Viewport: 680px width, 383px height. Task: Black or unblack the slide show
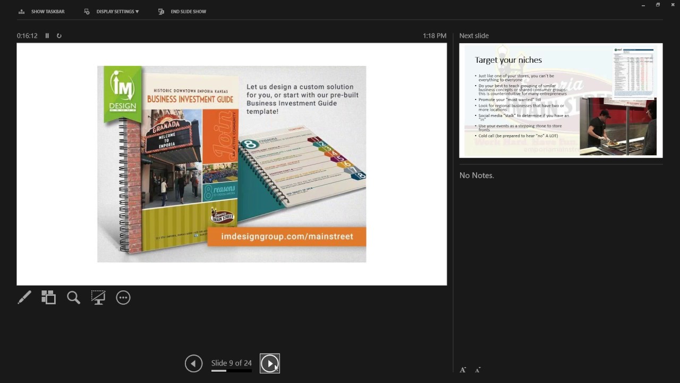[98, 297]
